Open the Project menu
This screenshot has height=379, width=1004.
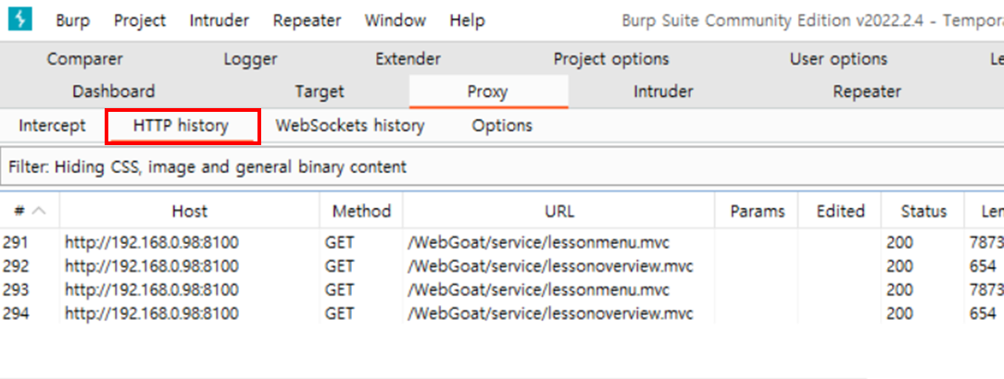[140, 20]
